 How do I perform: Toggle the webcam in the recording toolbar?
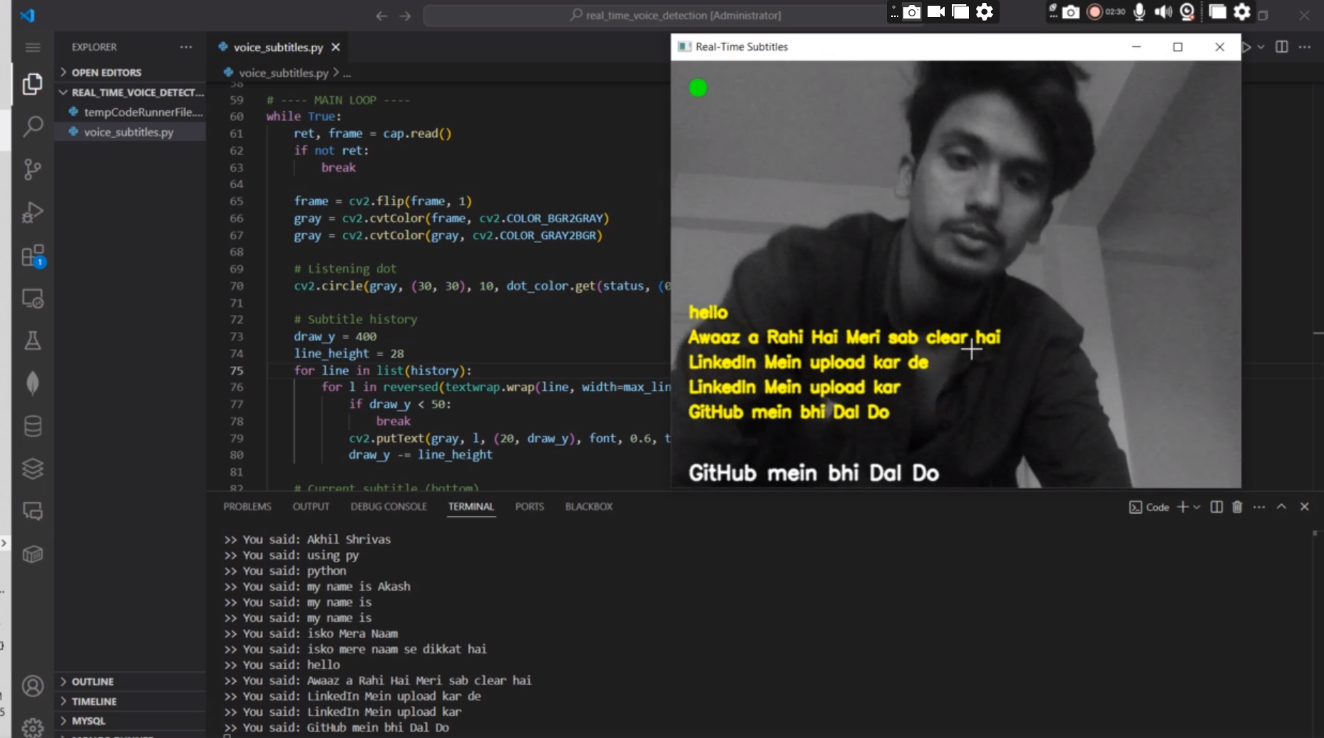(x=1187, y=12)
